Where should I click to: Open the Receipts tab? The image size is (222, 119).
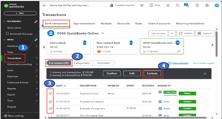(106, 23)
